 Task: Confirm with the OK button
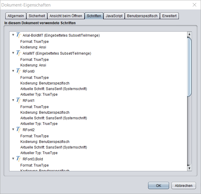point(158,185)
